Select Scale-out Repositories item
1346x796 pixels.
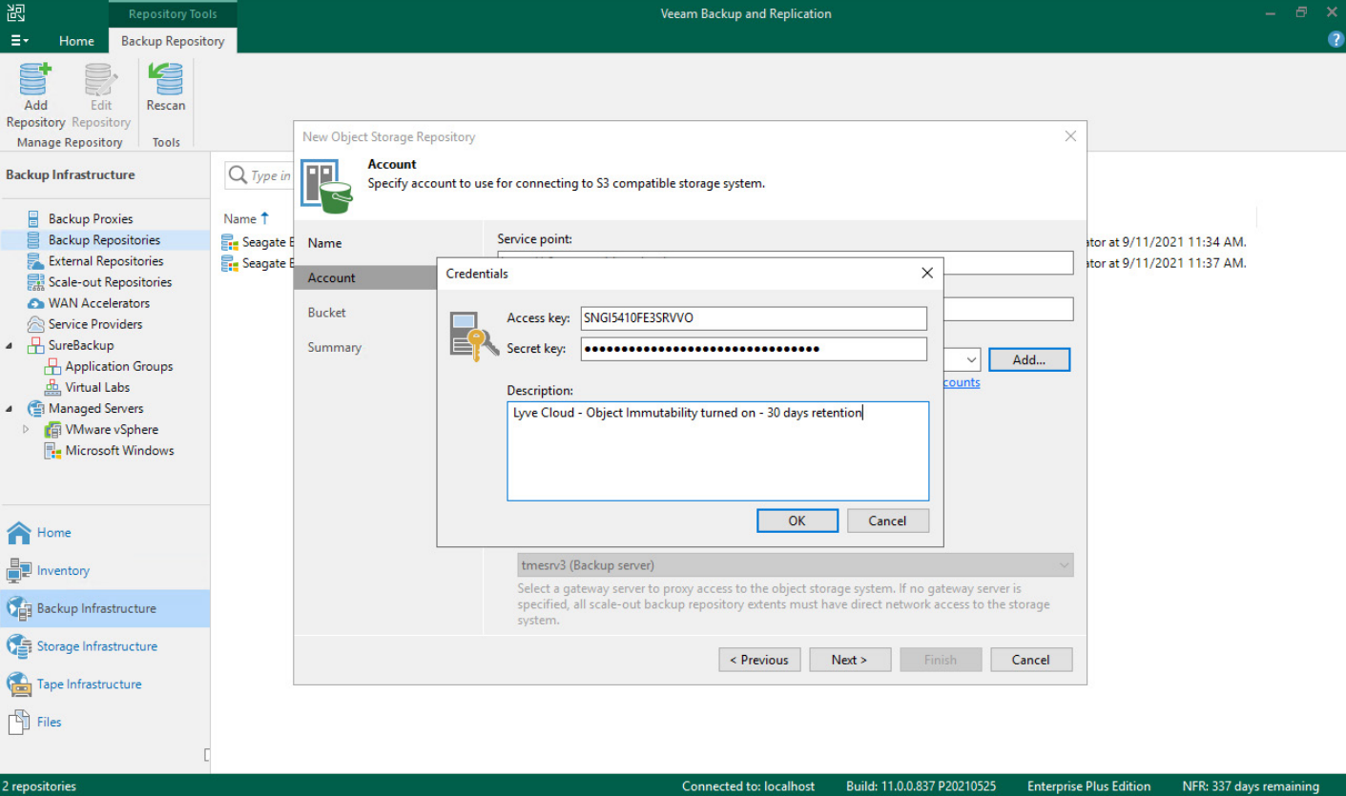point(110,282)
